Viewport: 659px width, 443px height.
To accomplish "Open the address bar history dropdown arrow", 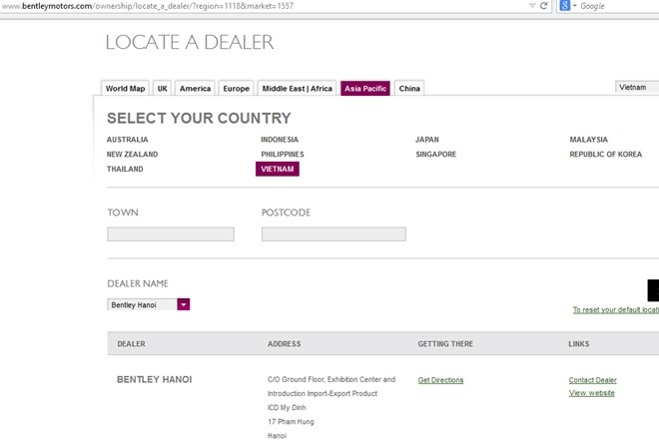I will point(531,6).
